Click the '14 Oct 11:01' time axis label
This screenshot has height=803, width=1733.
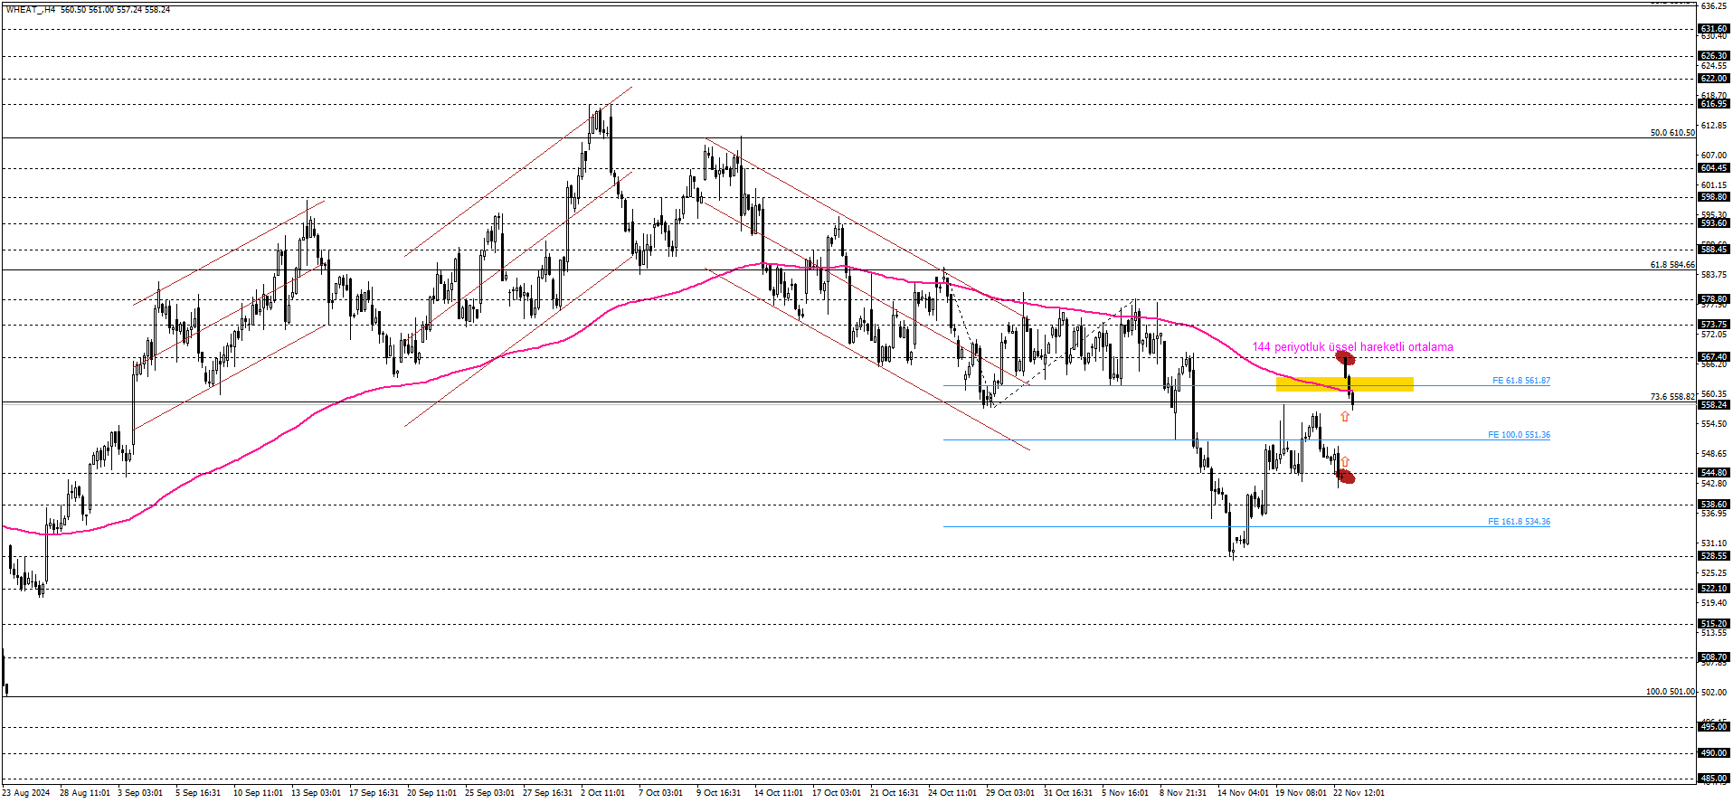pyautogui.click(x=779, y=793)
